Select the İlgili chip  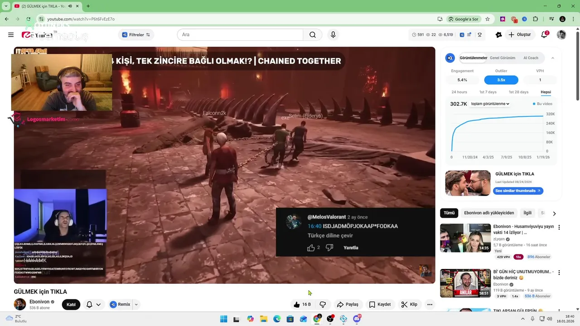(x=527, y=213)
